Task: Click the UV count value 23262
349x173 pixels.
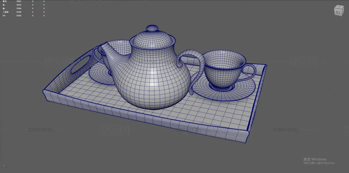Action: (x=19, y=16)
